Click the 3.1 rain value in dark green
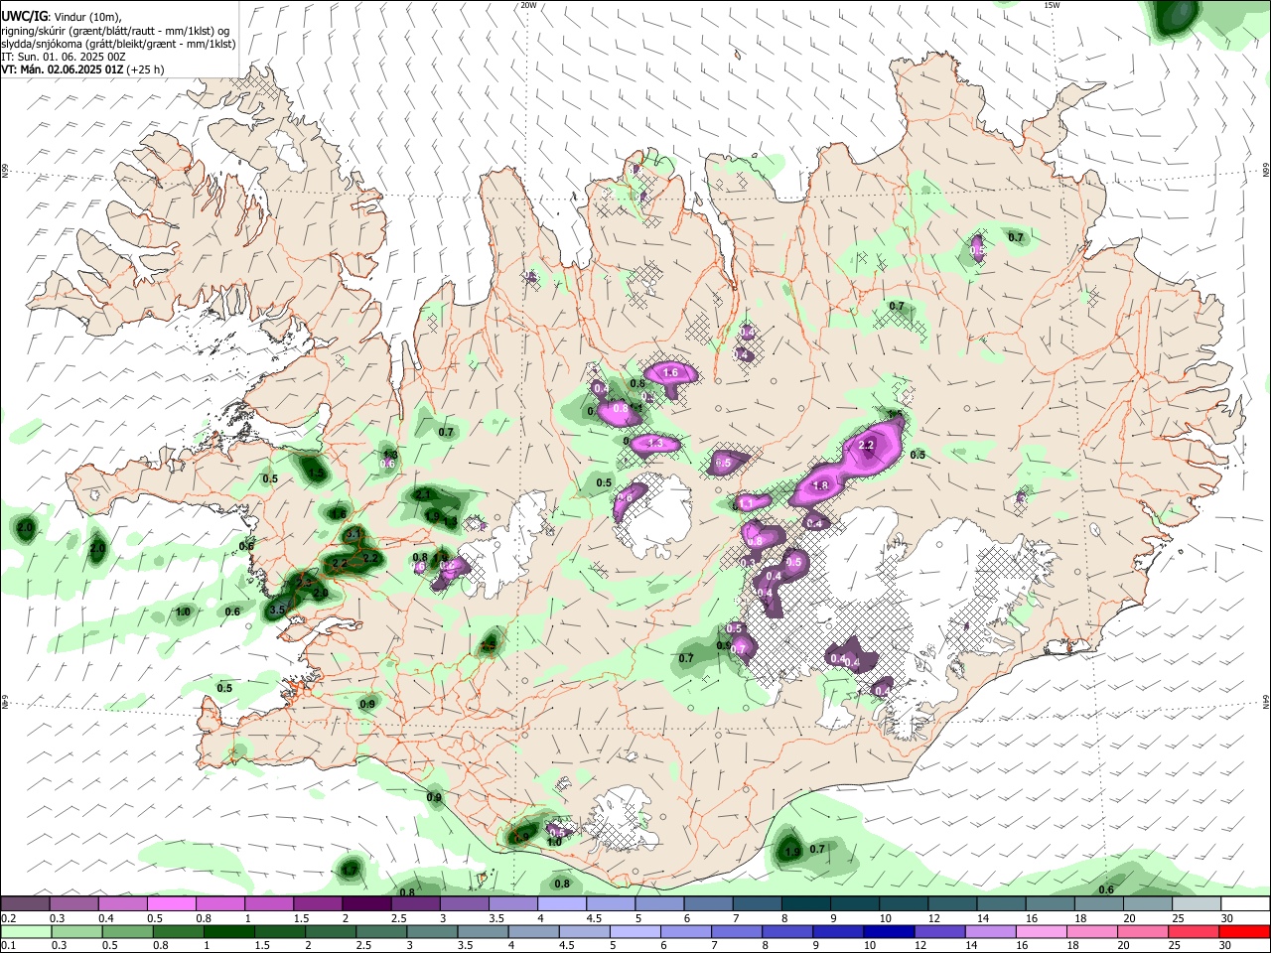Viewport: 1271px width, 953px height. pyautogui.click(x=353, y=534)
